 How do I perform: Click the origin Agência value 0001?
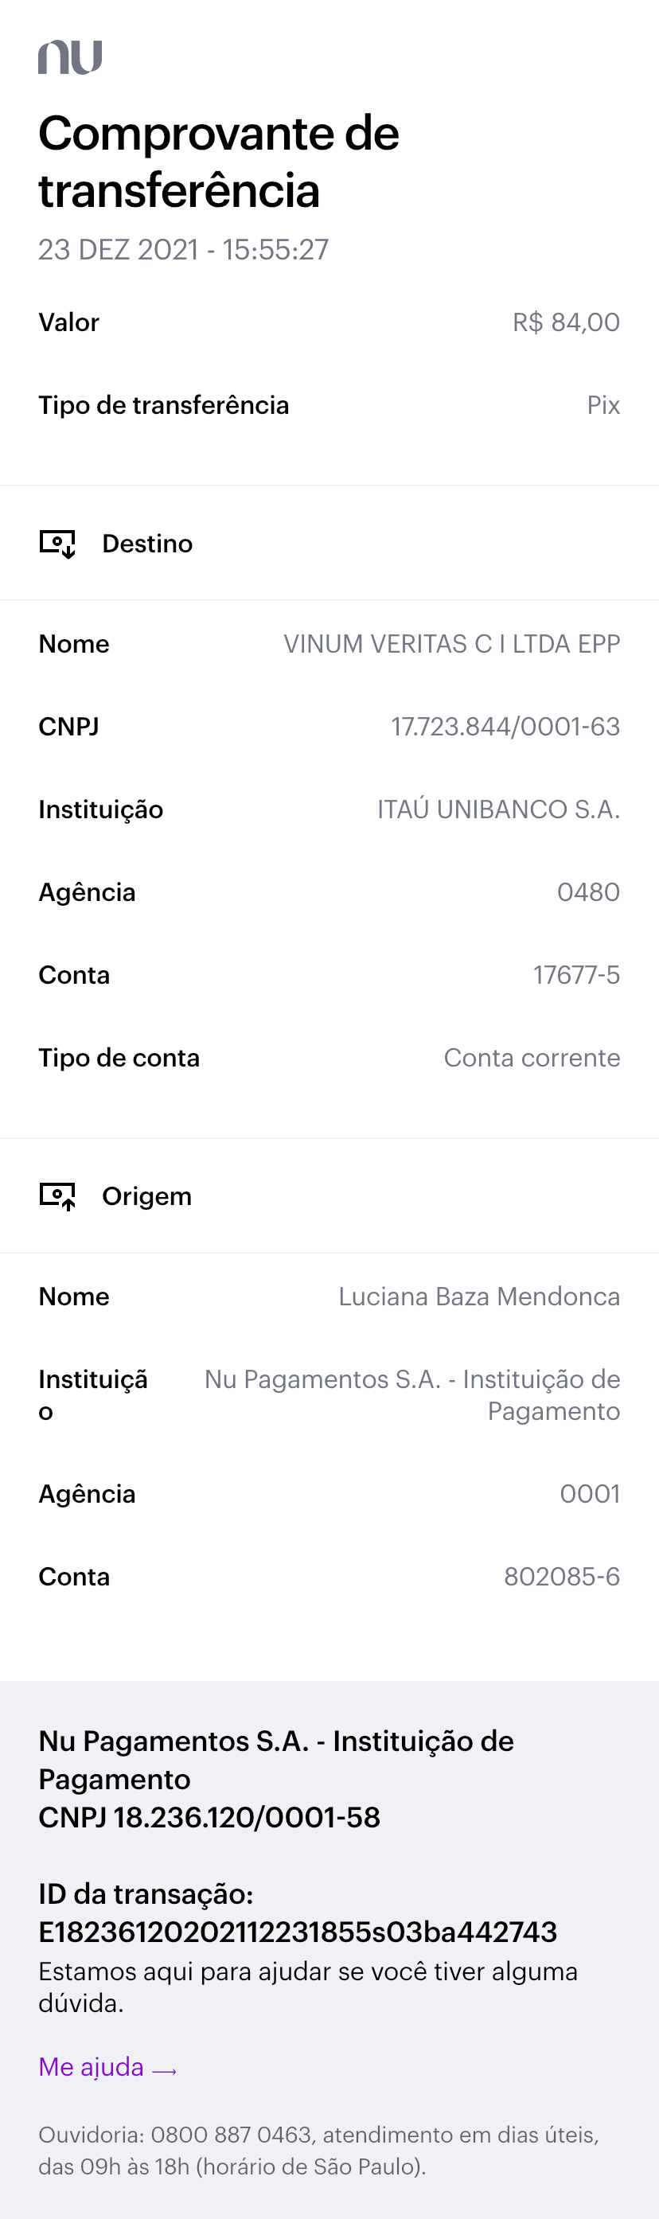(589, 1493)
